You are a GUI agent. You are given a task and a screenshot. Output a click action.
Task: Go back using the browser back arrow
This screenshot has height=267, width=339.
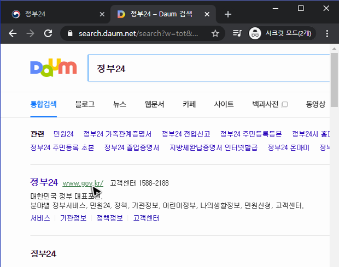point(13,33)
